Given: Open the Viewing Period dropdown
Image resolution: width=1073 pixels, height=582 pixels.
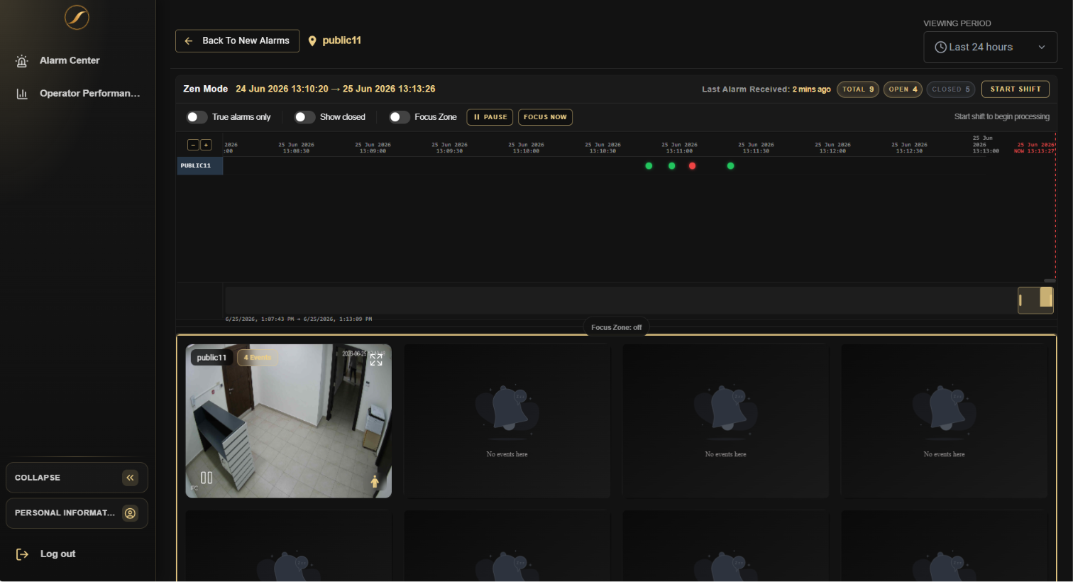Looking at the screenshot, I should tap(990, 47).
